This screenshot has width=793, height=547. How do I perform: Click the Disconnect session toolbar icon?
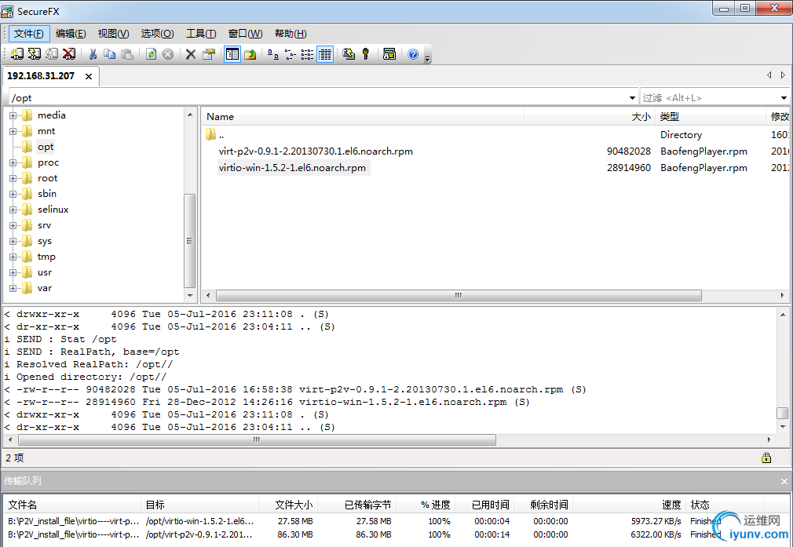(x=69, y=54)
